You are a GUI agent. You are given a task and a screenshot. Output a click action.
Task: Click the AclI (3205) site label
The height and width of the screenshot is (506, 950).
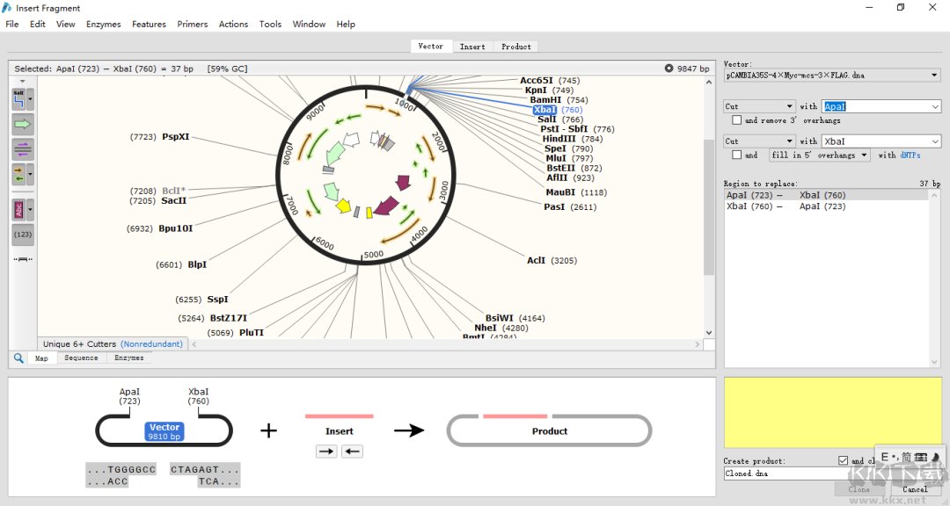[552, 260]
